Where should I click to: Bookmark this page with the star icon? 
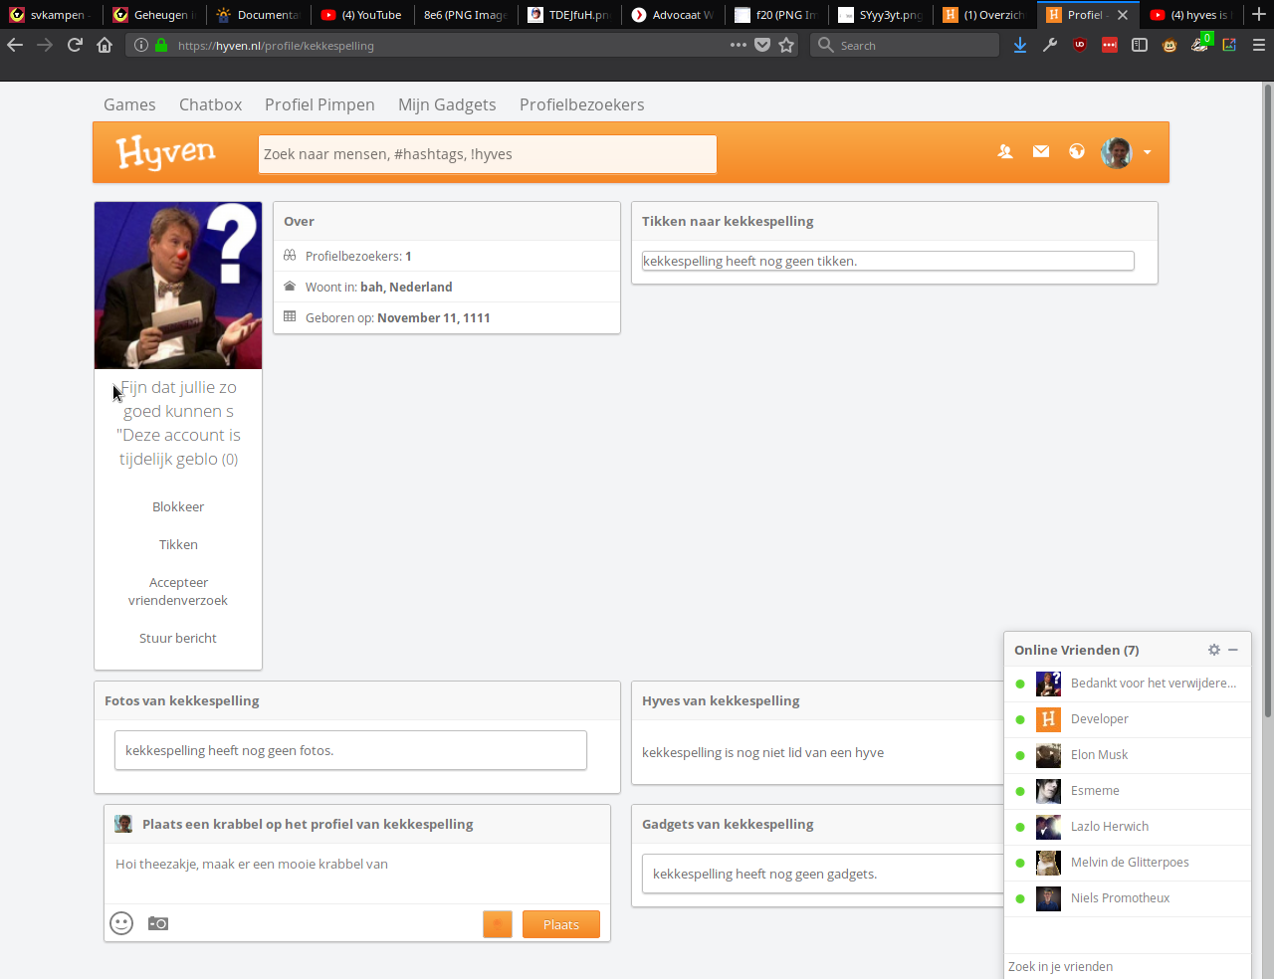787,45
